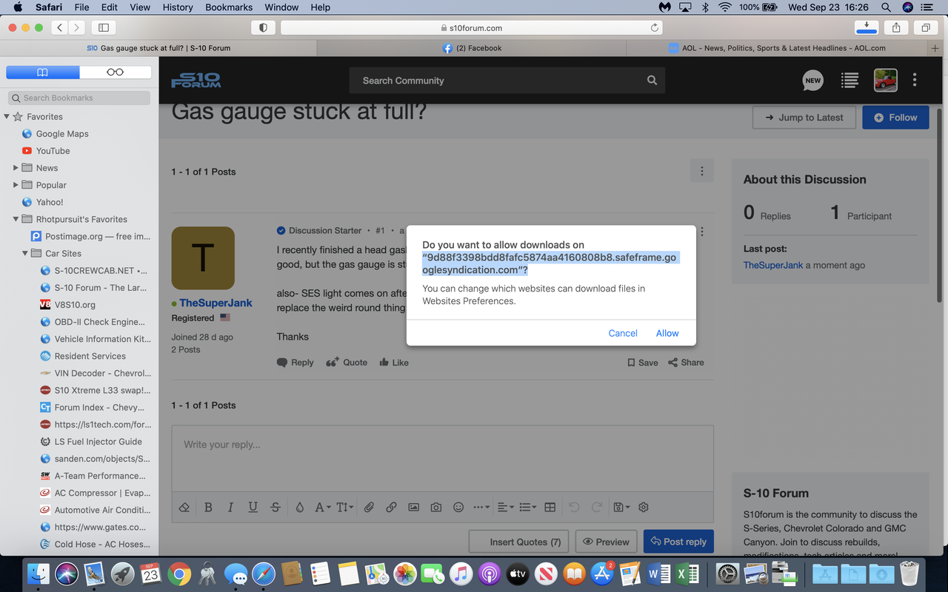Image resolution: width=948 pixels, height=592 pixels.
Task: Click the privacy shield icon beside the address bar
Action: [x=263, y=27]
